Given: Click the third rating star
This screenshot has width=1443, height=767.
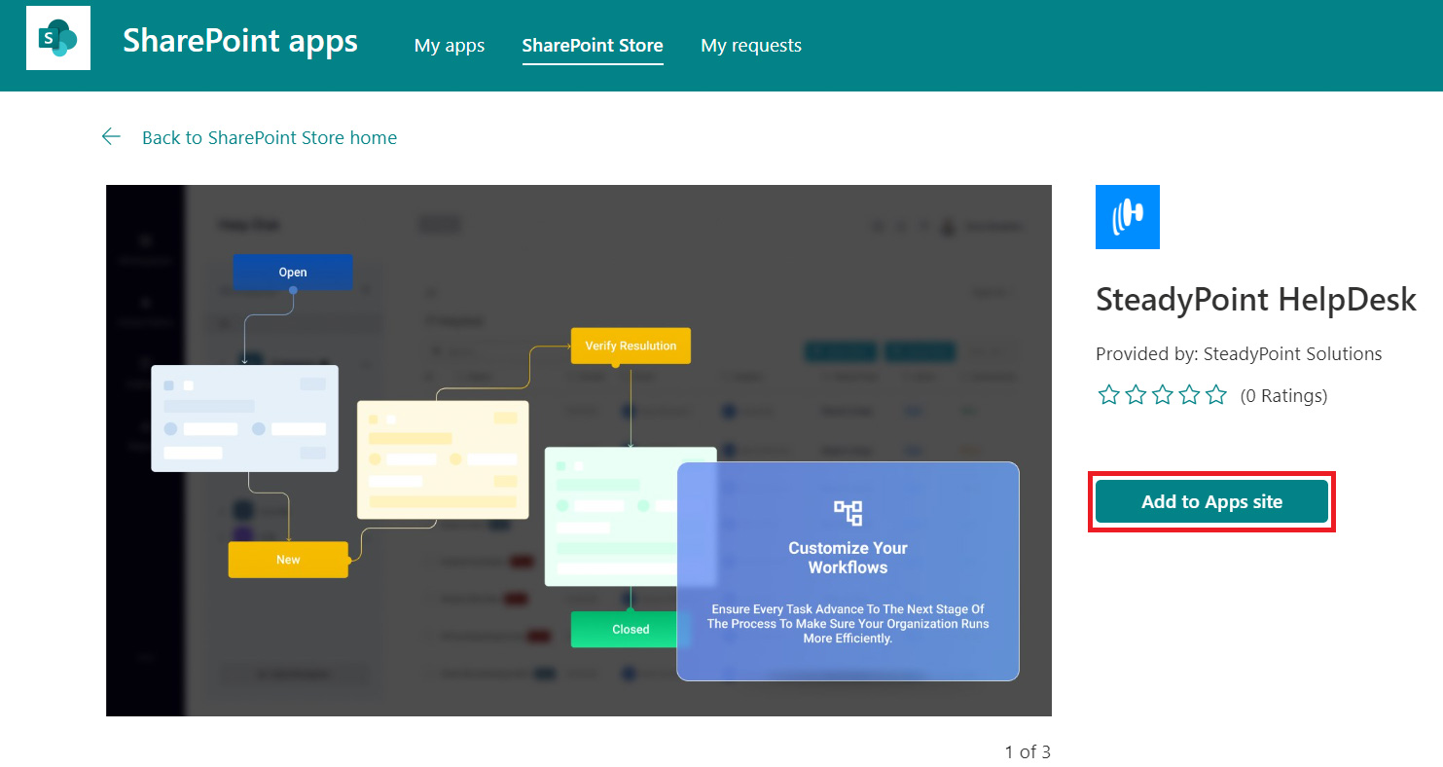Looking at the screenshot, I should [1163, 395].
